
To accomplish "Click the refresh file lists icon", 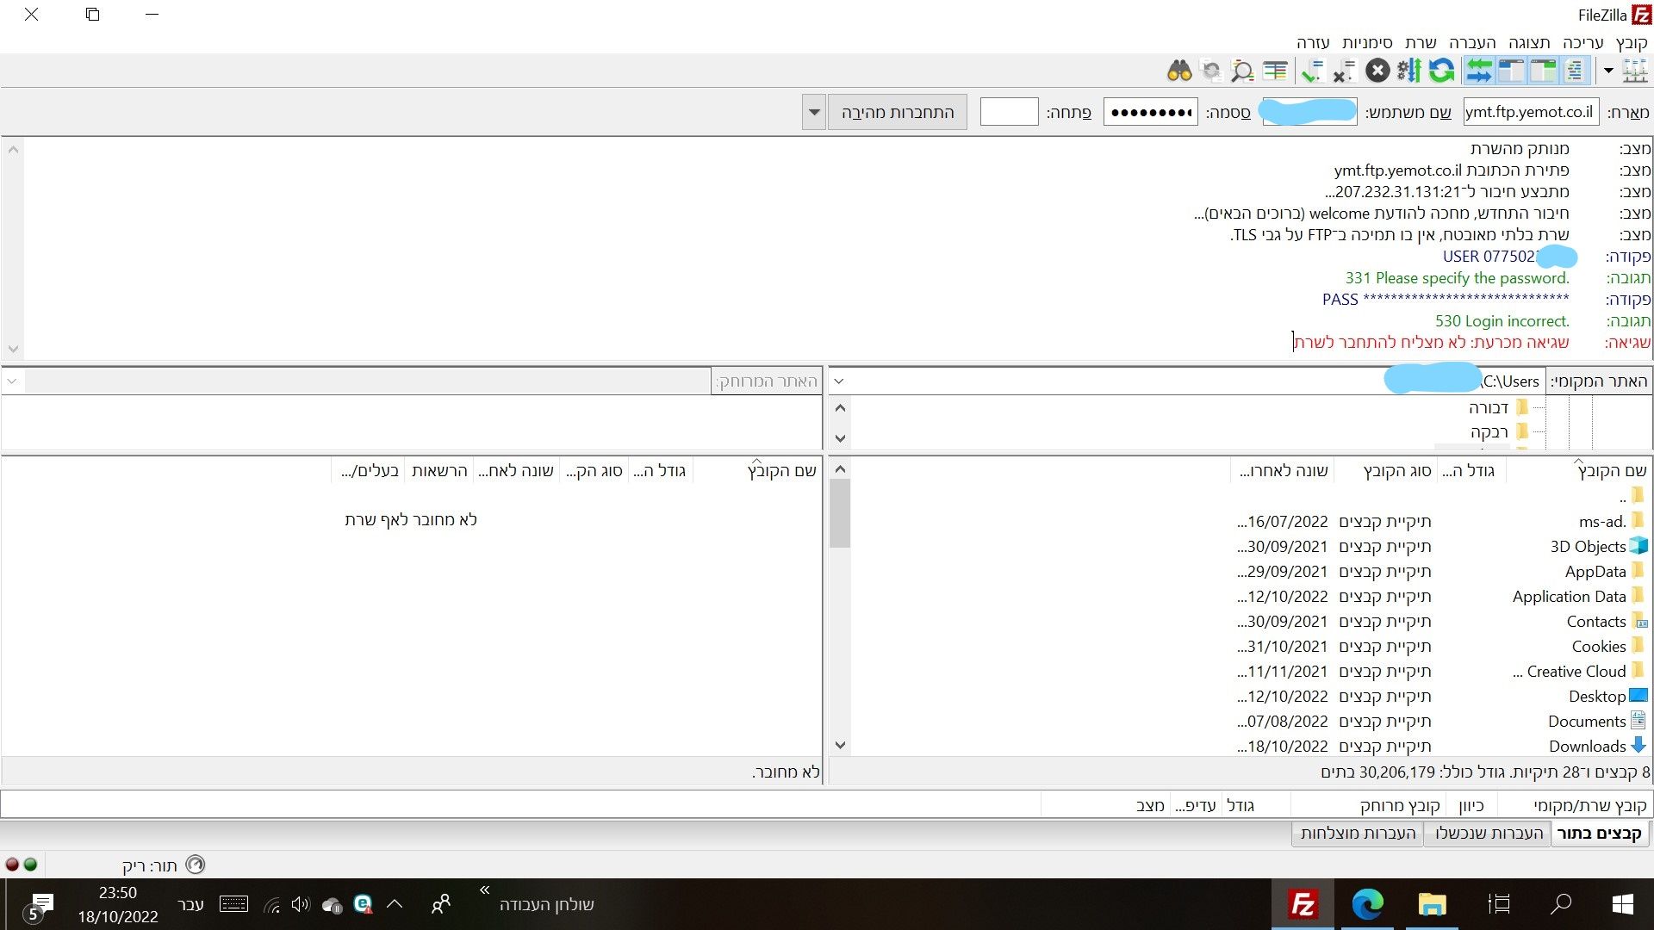I will tap(1441, 71).
